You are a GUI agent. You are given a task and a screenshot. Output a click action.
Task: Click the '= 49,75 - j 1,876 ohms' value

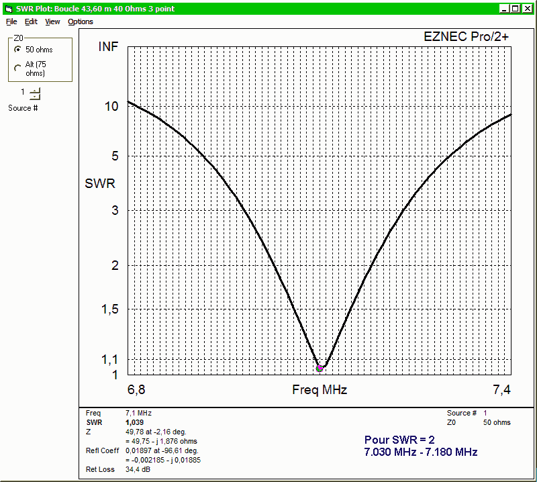[x=161, y=441]
